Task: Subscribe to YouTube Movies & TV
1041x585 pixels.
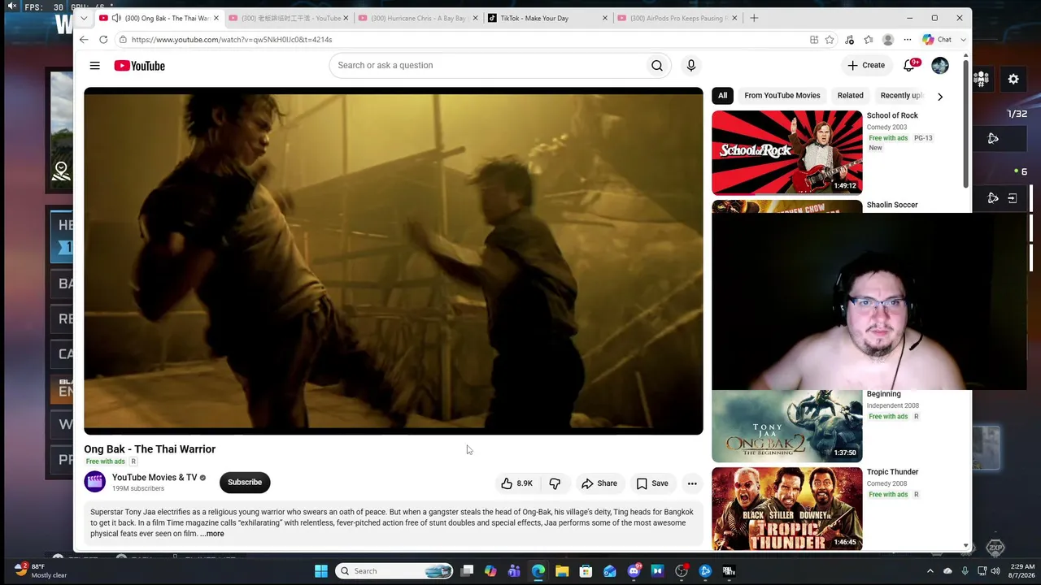Action: (x=245, y=483)
